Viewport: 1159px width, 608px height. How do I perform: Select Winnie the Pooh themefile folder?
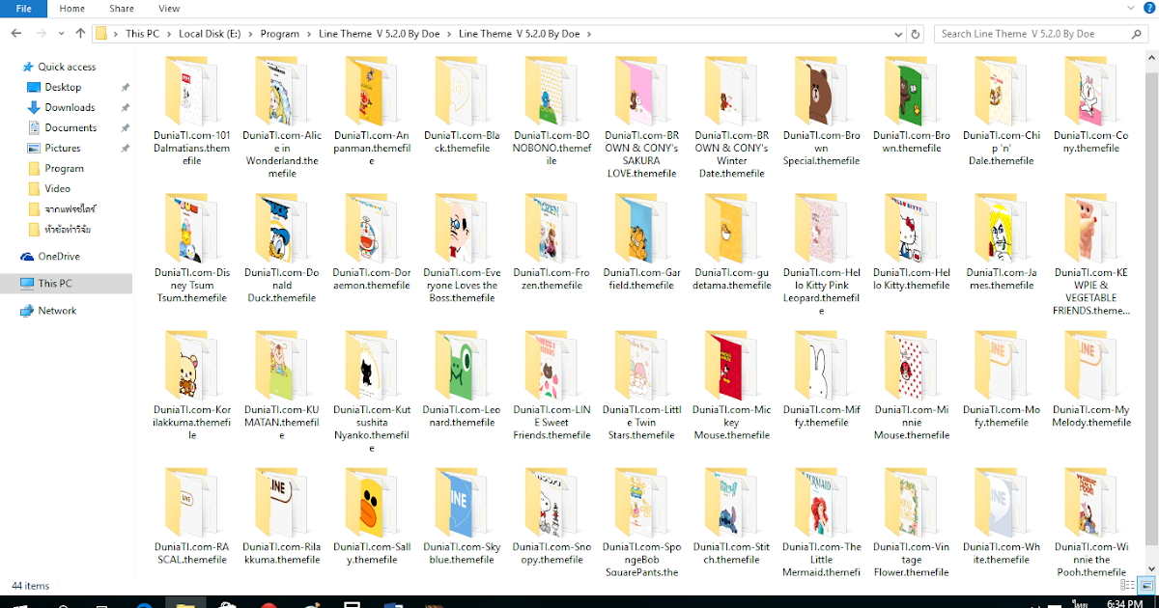tap(1091, 521)
